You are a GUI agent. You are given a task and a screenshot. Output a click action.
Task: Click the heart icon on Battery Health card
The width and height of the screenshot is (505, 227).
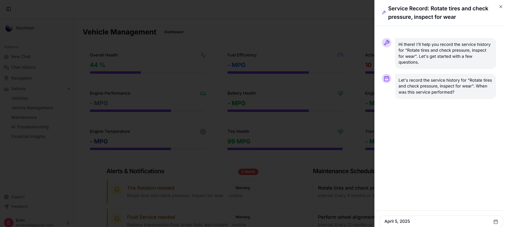click(x=340, y=93)
